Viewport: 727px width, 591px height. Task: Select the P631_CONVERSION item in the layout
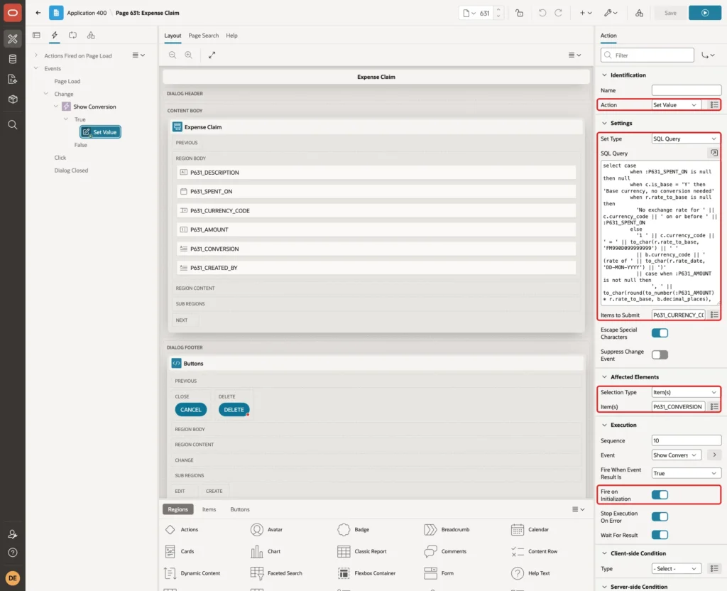pyautogui.click(x=376, y=249)
